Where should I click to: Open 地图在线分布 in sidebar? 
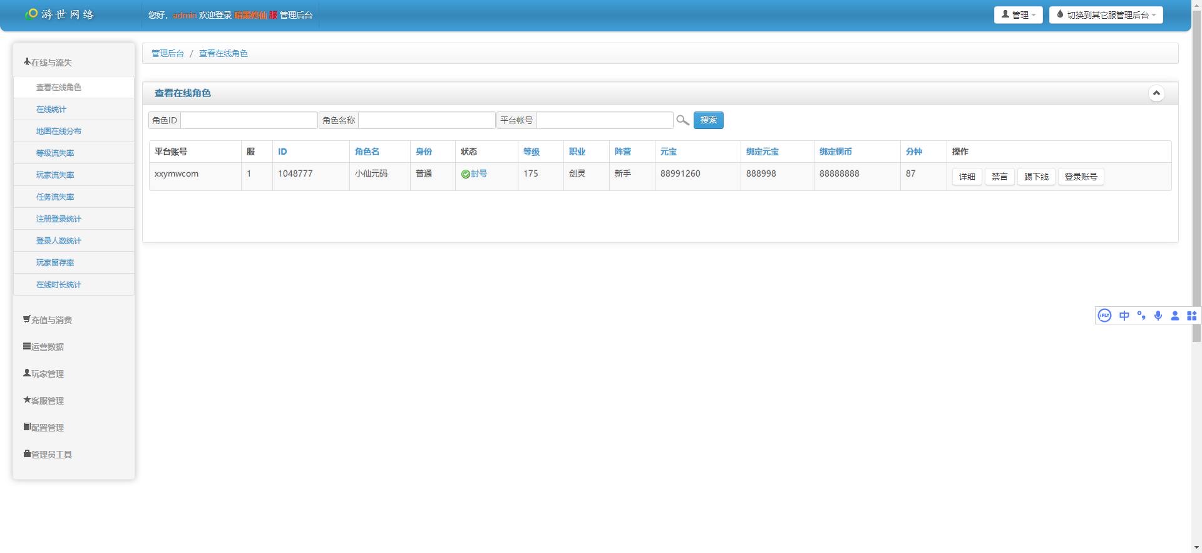[73, 131]
